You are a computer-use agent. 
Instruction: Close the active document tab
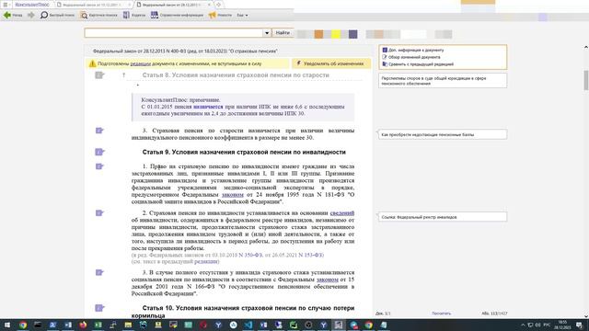209,5
